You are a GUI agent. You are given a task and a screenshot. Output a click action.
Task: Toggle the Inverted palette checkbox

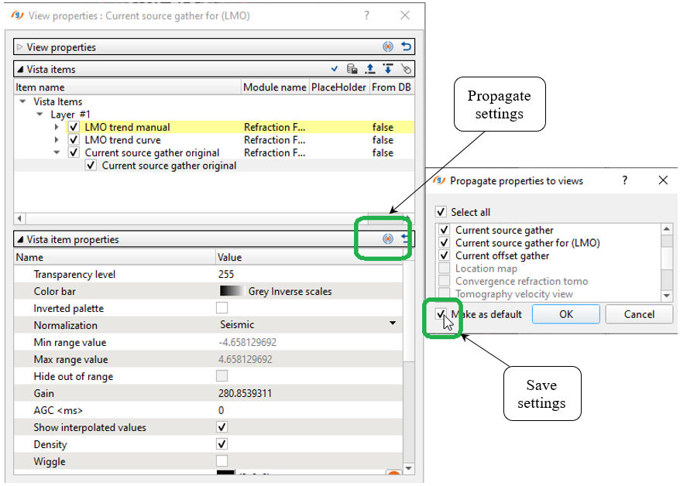click(x=222, y=309)
